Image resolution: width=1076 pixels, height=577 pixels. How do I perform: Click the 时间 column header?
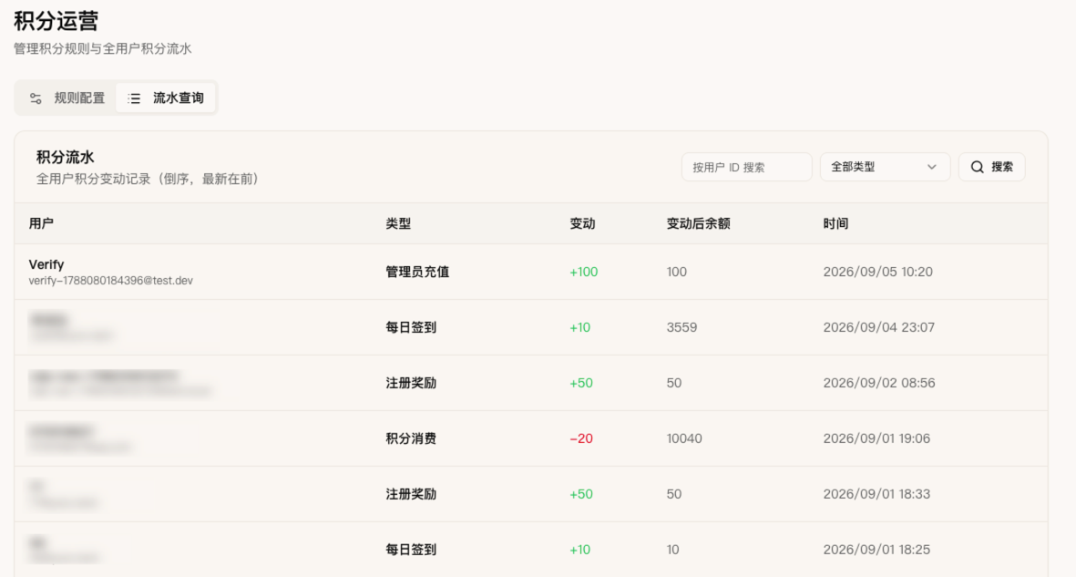coord(835,223)
